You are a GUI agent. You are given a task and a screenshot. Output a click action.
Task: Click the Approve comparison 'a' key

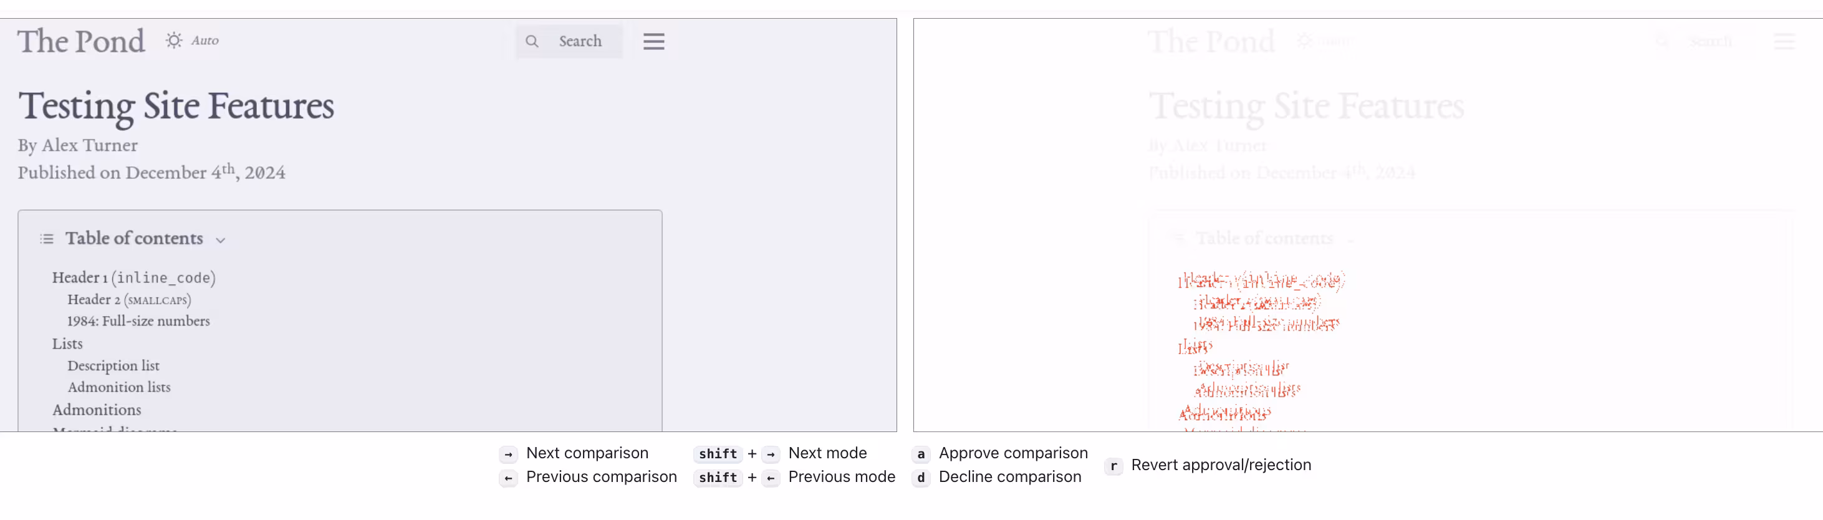(920, 453)
